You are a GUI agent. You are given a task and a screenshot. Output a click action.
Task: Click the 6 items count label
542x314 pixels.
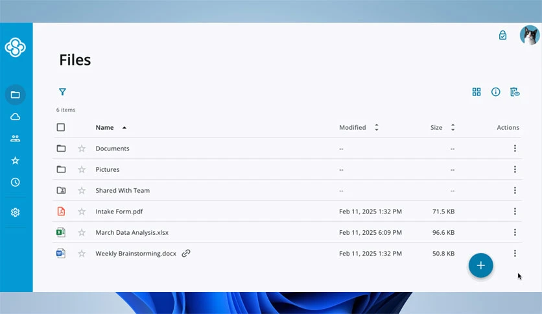[65, 110]
